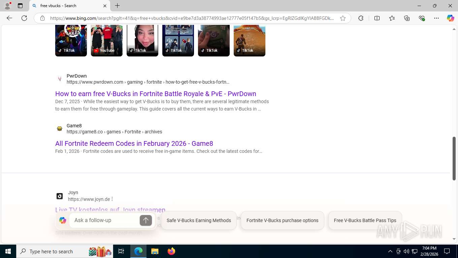
Task: Select 'Free V-Bucks Battle Pass Tips' suggestion
Action: tap(365, 220)
